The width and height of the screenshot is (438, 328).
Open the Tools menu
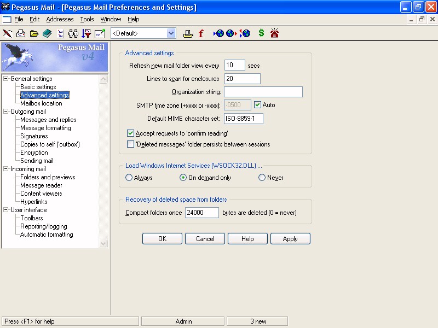pos(87,19)
